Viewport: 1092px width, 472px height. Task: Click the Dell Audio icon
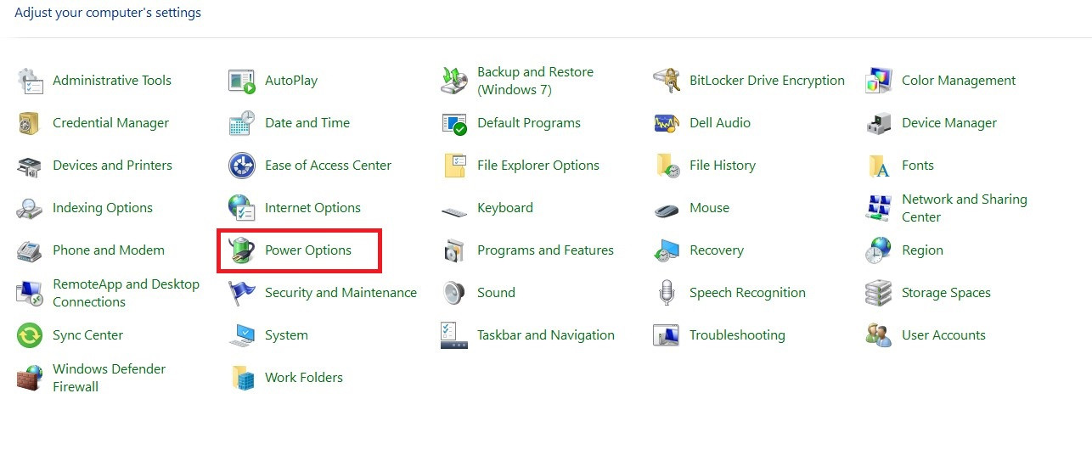click(667, 123)
